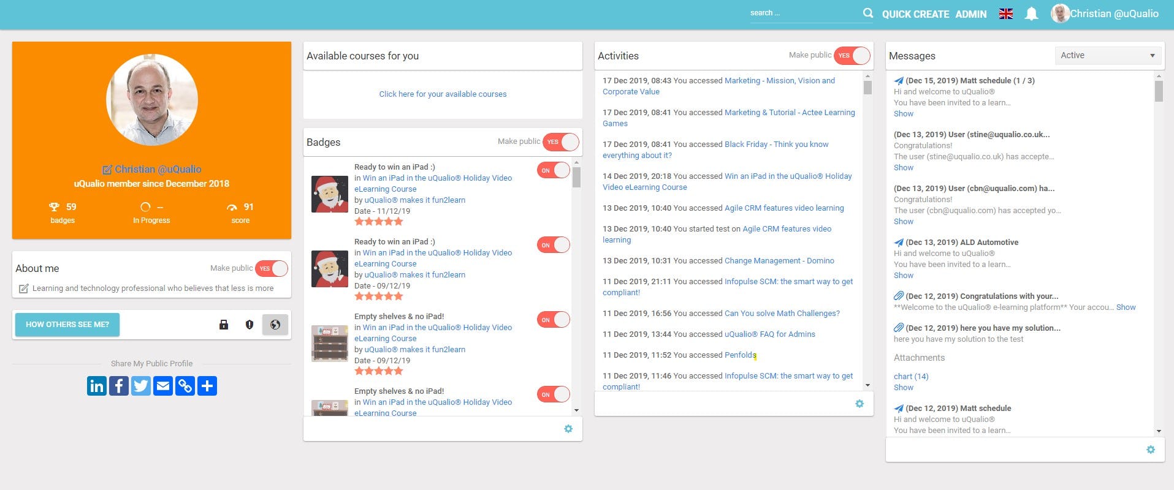
Task: Click the trophy badges icon on profile card
Action: coord(54,207)
